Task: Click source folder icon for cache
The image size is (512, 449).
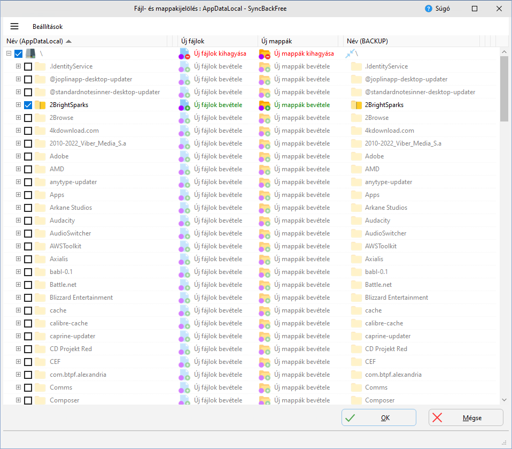Action: point(40,310)
